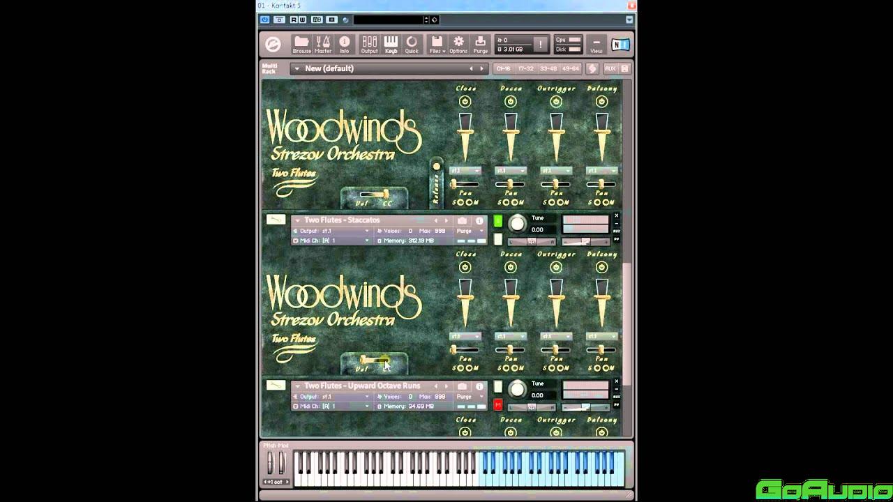Open Output dropdown of Upward Octave Runs

coord(332,396)
